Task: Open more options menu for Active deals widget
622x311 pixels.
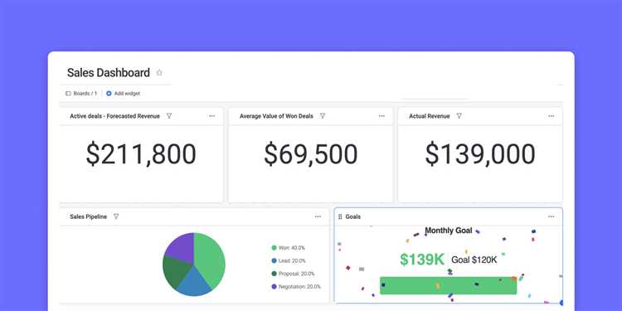Action: (211, 116)
